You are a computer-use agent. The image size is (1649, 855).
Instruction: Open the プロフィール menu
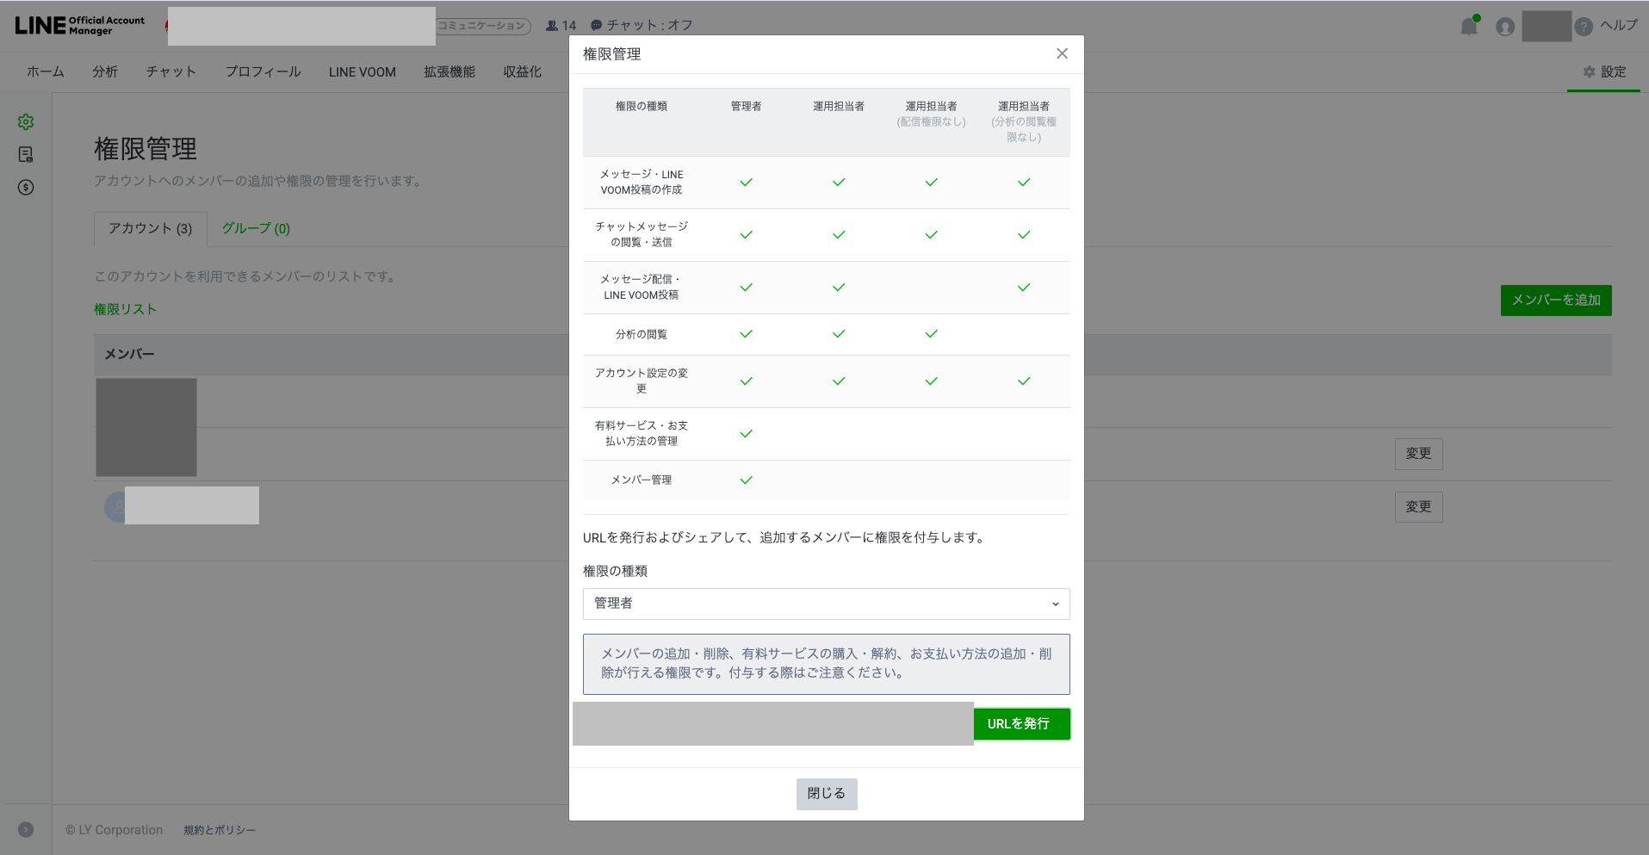[x=263, y=72]
